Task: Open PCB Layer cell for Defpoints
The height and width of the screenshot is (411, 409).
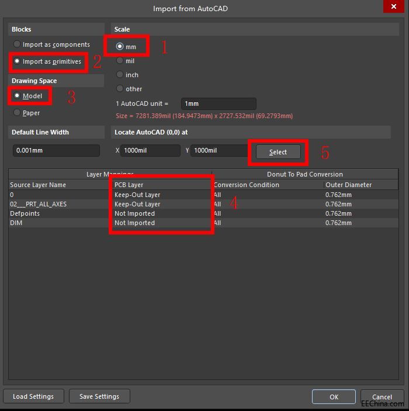Action: click(162, 213)
